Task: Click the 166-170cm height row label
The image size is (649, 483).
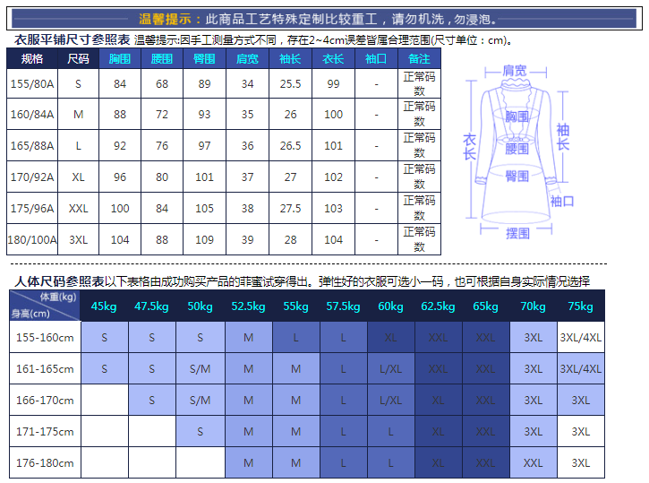Action: [45, 401]
